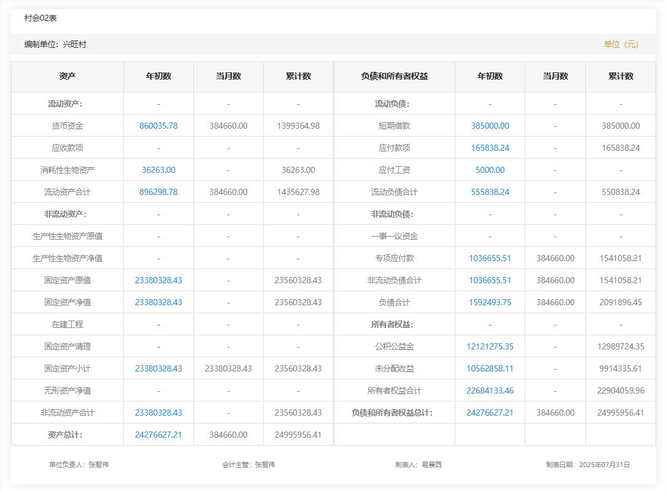Open 固定资产原值 opening balance link
667x491 pixels.
(x=158, y=280)
